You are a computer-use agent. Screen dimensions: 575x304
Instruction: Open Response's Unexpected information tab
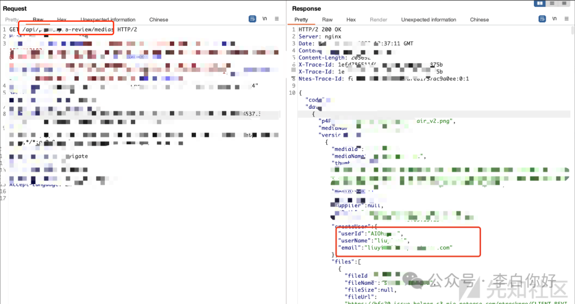coord(429,20)
